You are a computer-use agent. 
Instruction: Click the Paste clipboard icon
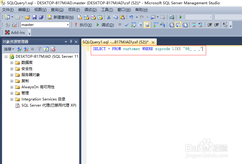[x=122, y=17]
